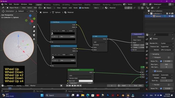The width and height of the screenshot is (175, 98).
Task: Unlink the Material datablock X icon
Action: [131, 8]
